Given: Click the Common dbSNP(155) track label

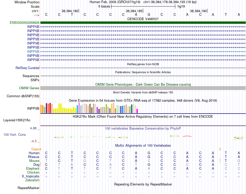Looking at the screenshot, I should click(x=23, y=96).
